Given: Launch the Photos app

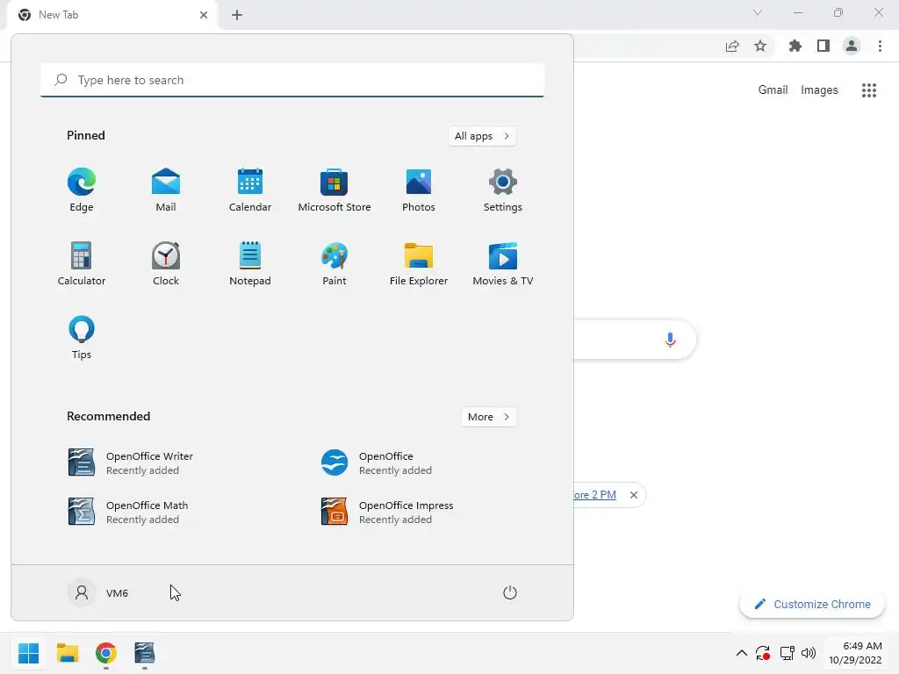Looking at the screenshot, I should pyautogui.click(x=419, y=190).
